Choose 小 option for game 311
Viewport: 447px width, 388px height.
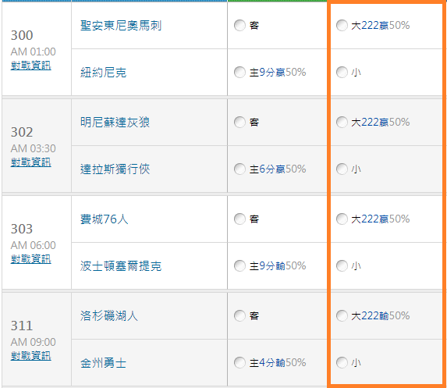pos(342,362)
